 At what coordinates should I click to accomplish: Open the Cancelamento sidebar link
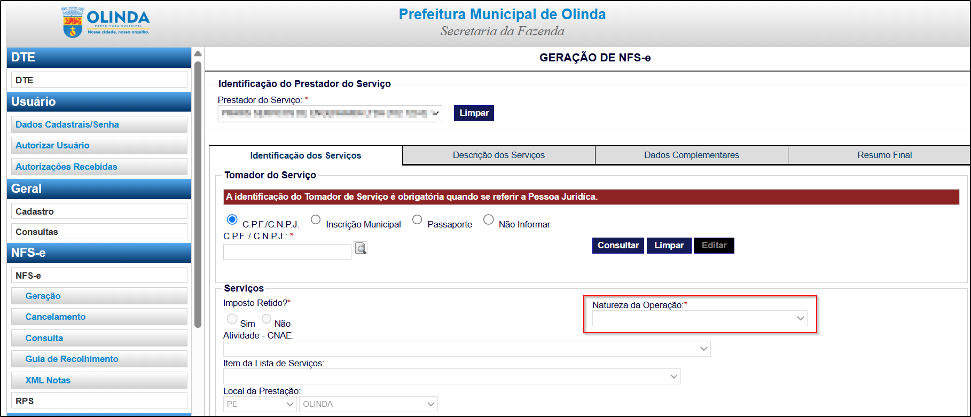pyautogui.click(x=55, y=317)
